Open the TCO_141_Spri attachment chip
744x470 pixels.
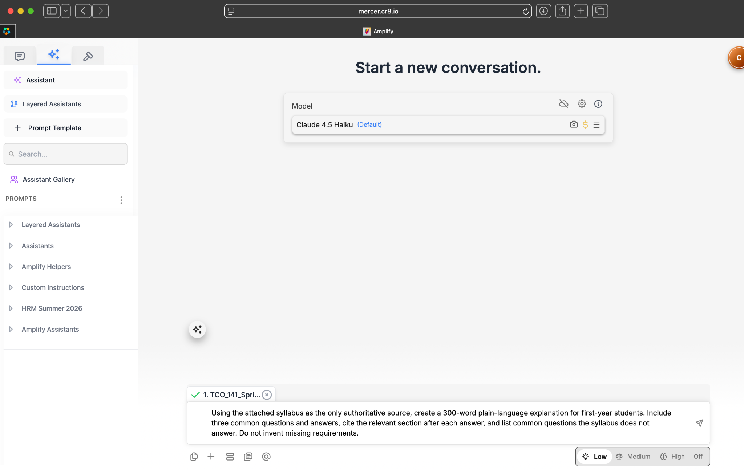tap(231, 395)
